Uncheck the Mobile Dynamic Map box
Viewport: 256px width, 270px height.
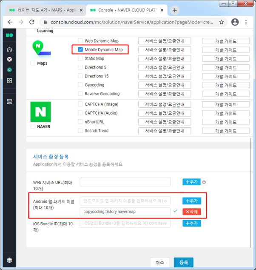80,49
